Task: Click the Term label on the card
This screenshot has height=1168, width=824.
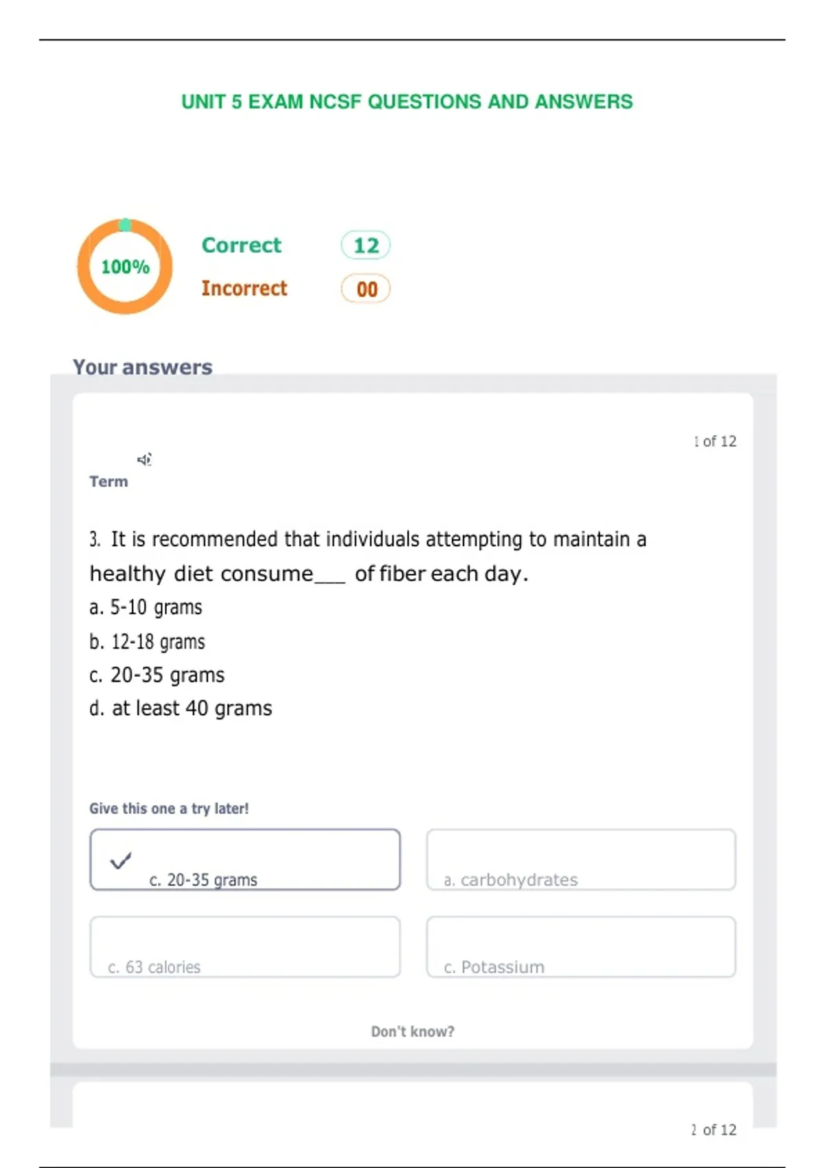Action: [108, 482]
